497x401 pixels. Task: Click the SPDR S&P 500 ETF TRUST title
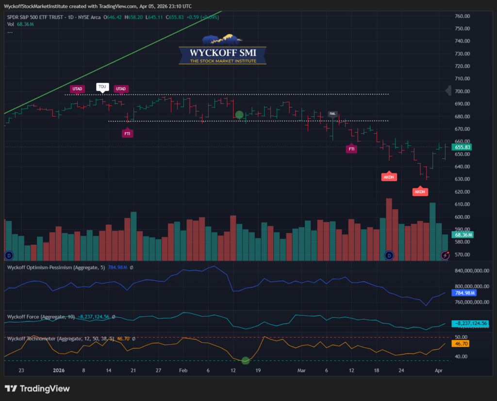(42, 17)
